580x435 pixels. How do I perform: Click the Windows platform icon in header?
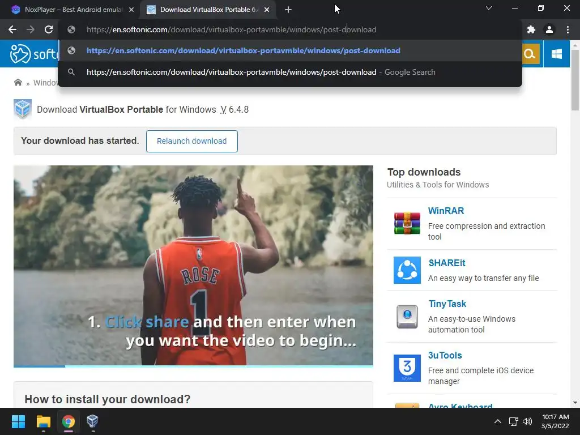[x=556, y=54]
